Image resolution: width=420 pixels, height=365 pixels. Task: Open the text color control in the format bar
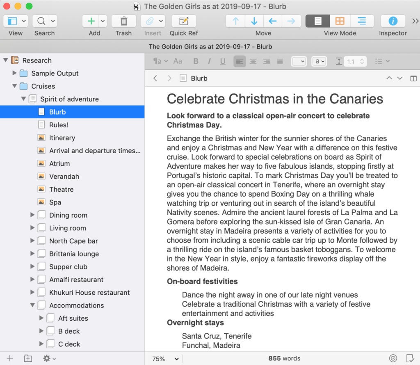[x=319, y=61]
